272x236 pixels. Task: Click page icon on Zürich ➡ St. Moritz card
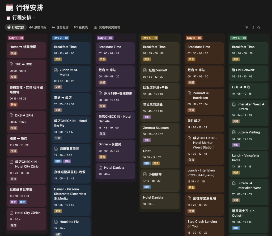click(56, 70)
